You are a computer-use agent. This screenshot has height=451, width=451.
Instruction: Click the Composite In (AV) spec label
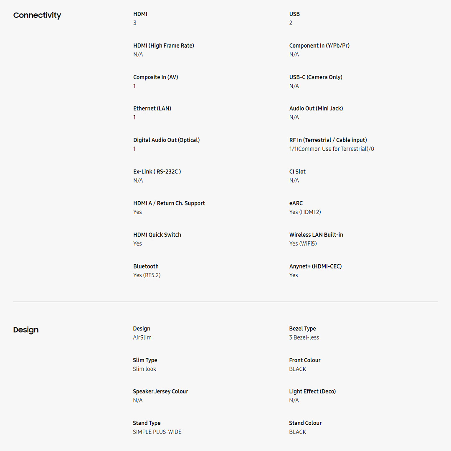coord(155,77)
